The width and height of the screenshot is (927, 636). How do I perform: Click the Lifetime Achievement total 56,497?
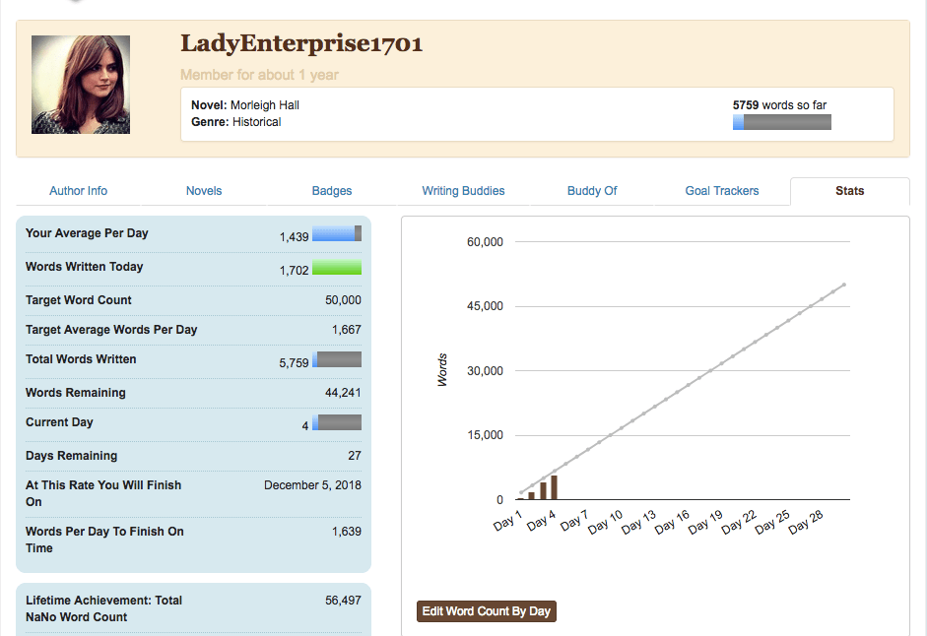click(343, 601)
